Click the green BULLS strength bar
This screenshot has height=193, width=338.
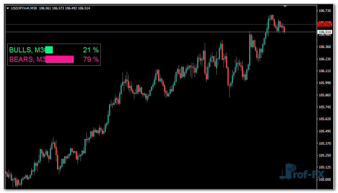(49, 50)
